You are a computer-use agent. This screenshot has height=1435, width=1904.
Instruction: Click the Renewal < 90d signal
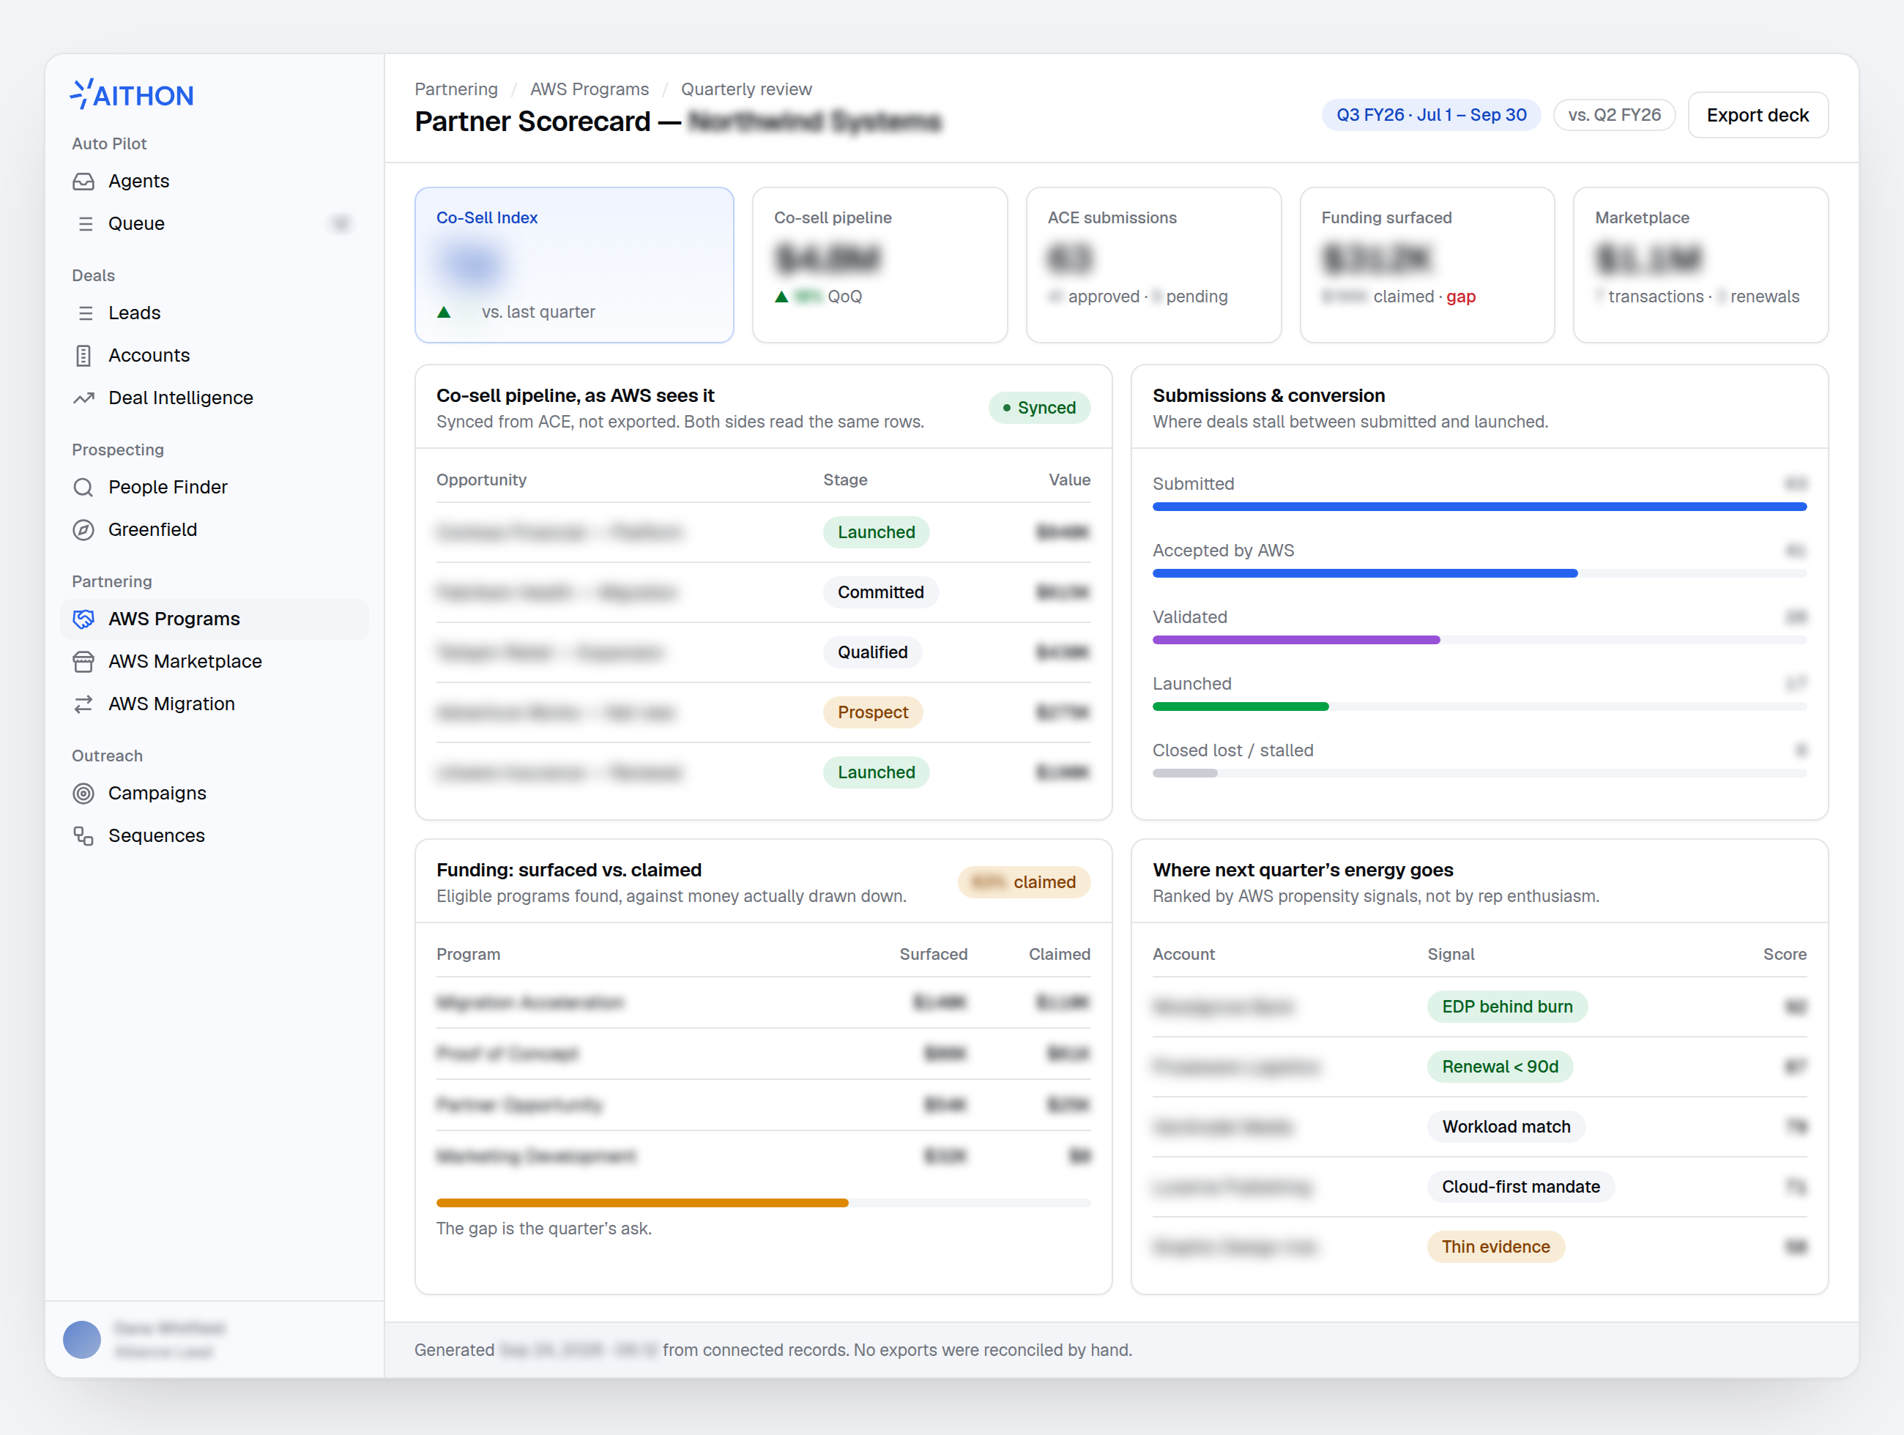coord(1500,1067)
